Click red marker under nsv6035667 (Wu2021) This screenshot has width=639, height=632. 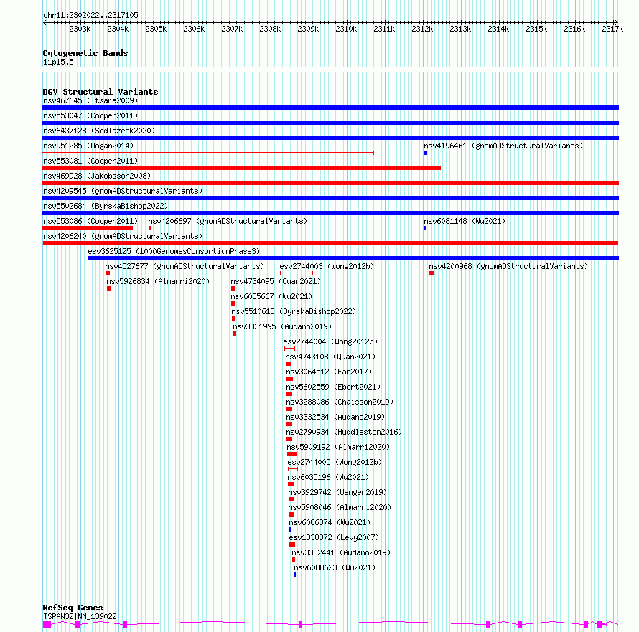tap(233, 303)
